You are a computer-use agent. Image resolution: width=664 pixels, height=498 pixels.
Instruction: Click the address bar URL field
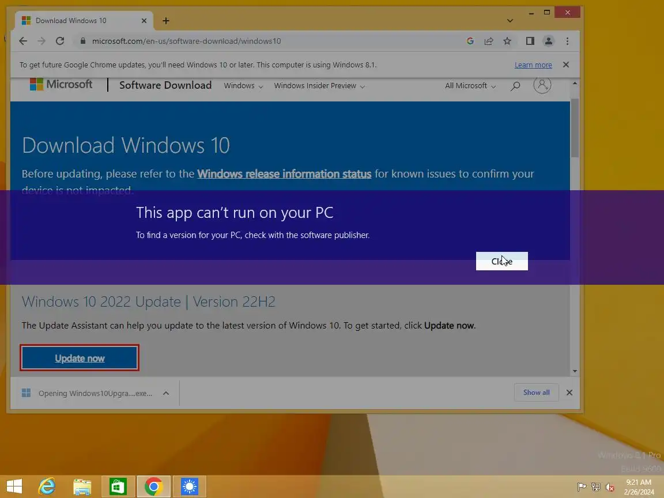[271, 41]
